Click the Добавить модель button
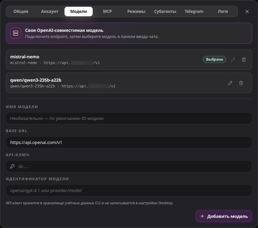Screen dimensions: 258x228 tap(224, 216)
